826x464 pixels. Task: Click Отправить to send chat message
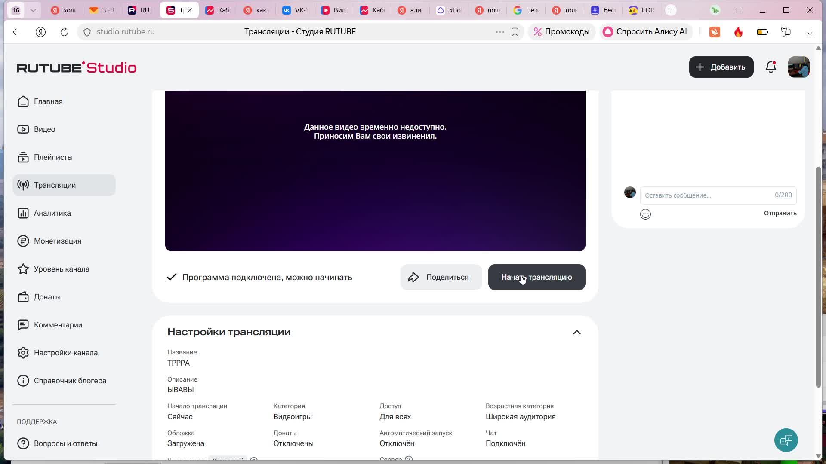pyautogui.click(x=780, y=213)
